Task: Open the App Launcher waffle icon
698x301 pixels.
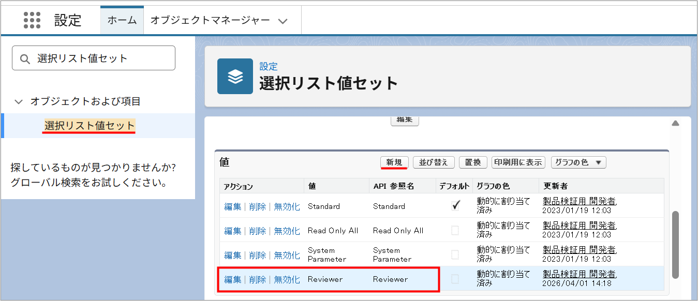Action: point(32,20)
